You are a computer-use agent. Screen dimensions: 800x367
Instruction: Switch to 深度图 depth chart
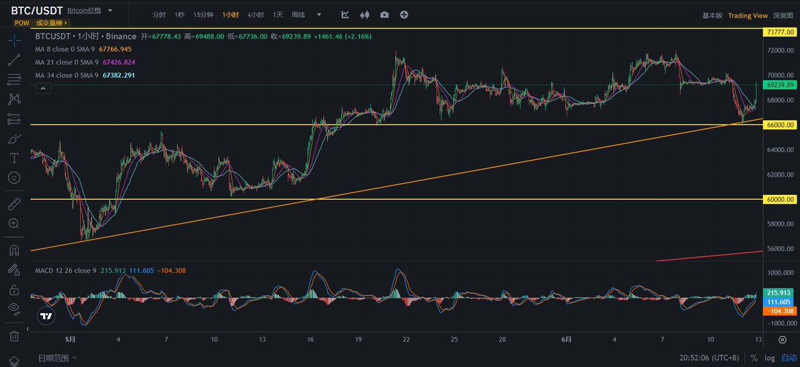(783, 15)
